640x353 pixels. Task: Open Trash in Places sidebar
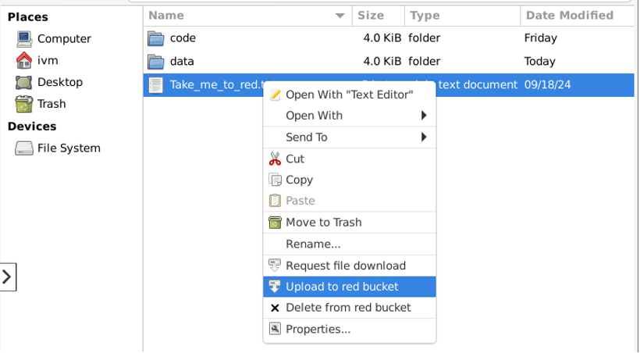(52, 104)
